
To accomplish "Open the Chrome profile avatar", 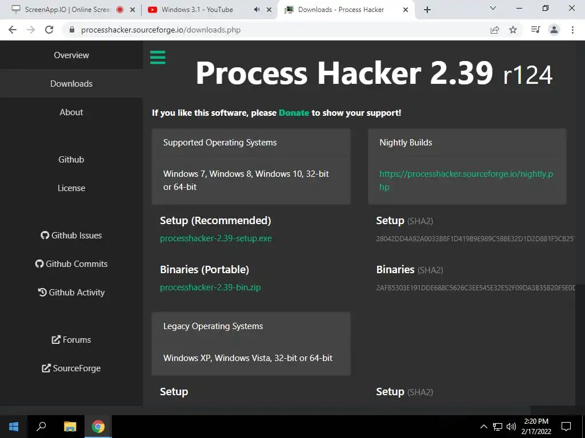I will point(554,30).
